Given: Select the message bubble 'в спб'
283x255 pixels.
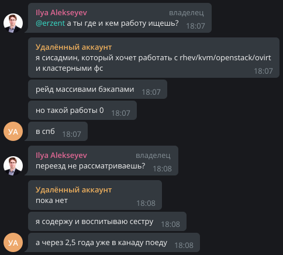Looking at the screenshot, I should pyautogui.click(x=58, y=131).
